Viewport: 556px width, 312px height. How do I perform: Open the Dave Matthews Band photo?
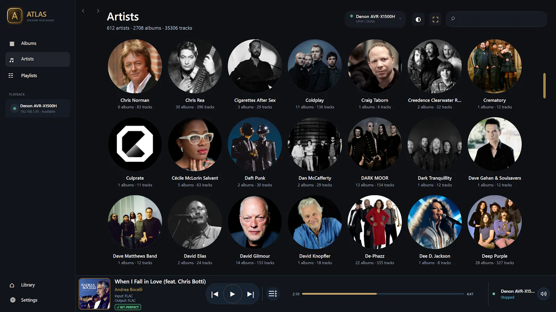click(135, 222)
